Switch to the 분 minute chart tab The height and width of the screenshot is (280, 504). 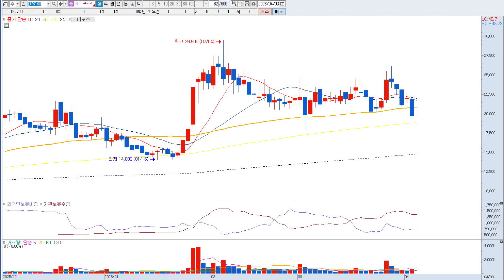pyautogui.click(x=126, y=4)
